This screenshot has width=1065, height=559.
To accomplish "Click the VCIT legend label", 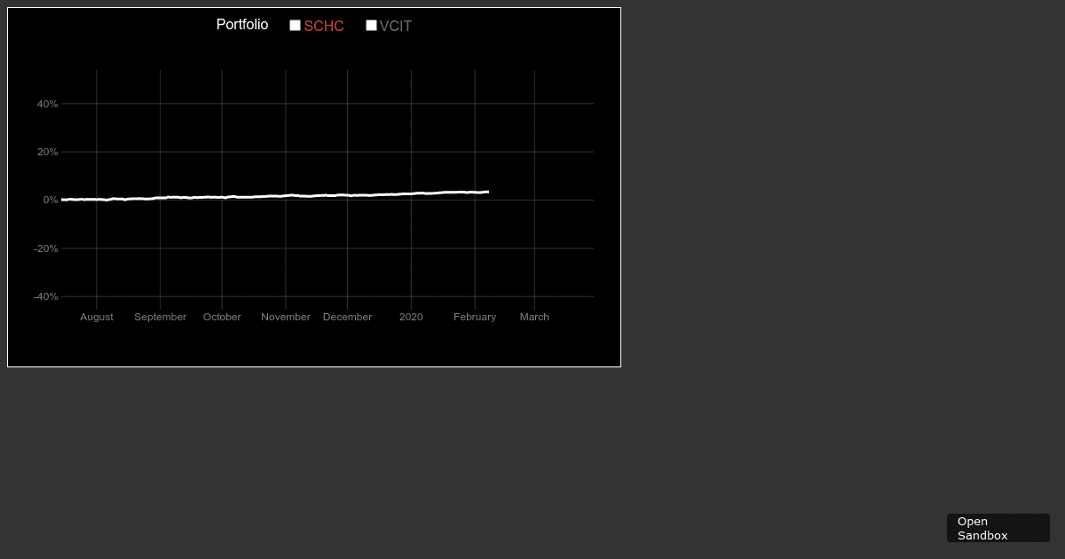I will click(395, 27).
